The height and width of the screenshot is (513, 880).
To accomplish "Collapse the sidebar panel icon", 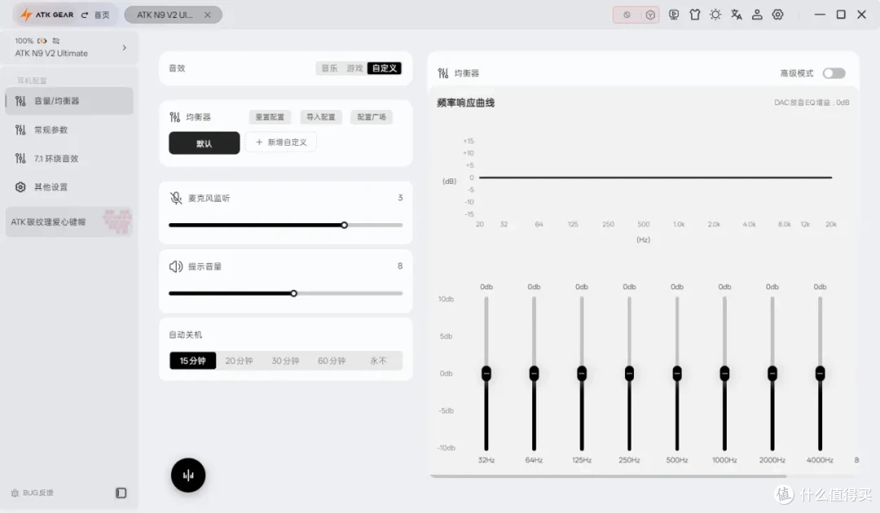I will click(121, 493).
